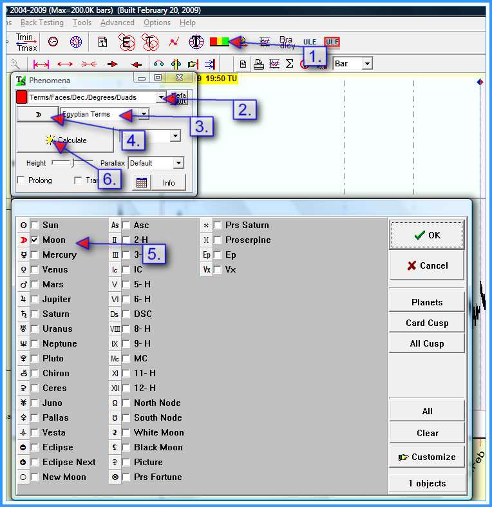Open the Bradley model toolbar icon
Viewport: 492px width, 507px height.
pyautogui.click(x=287, y=42)
